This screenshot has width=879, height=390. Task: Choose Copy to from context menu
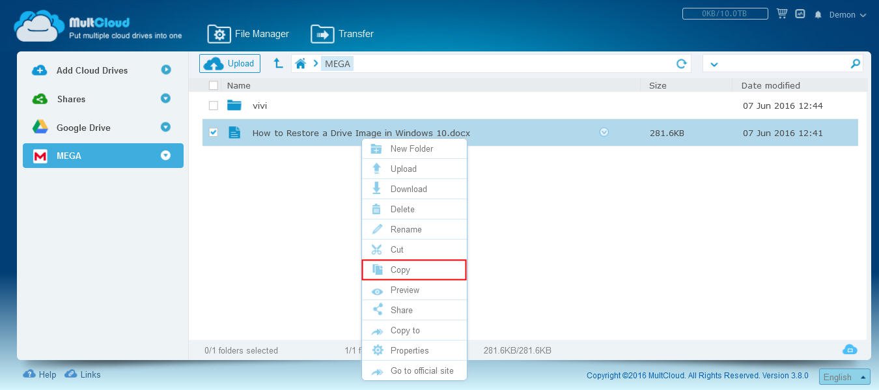click(414, 330)
